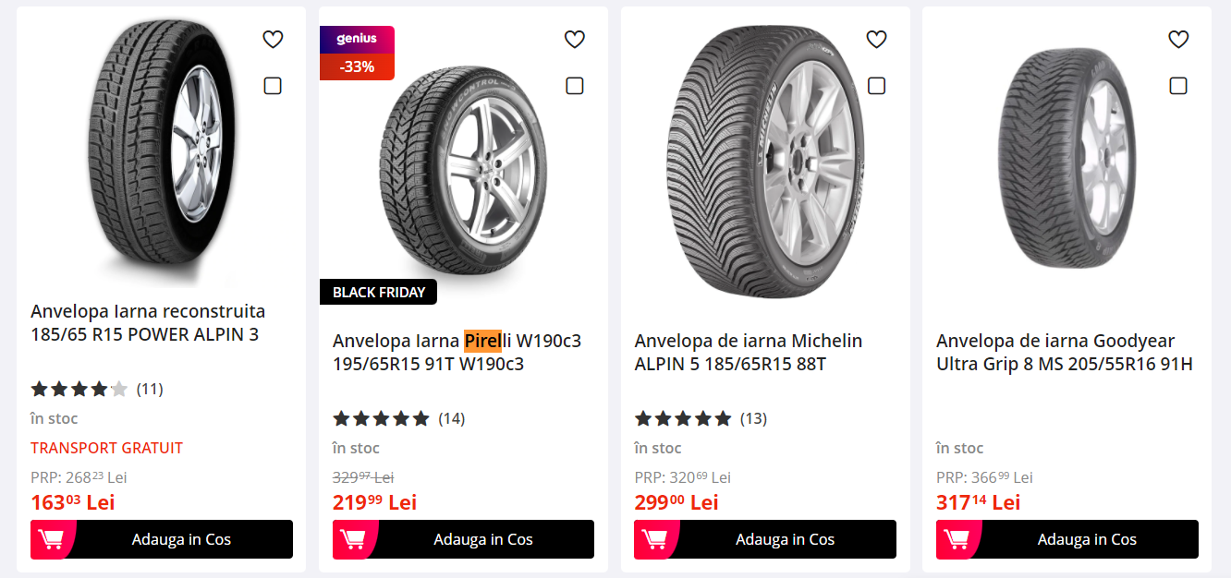
Task: Enable compare checkbox on Goodyear tire
Action: tap(1178, 86)
